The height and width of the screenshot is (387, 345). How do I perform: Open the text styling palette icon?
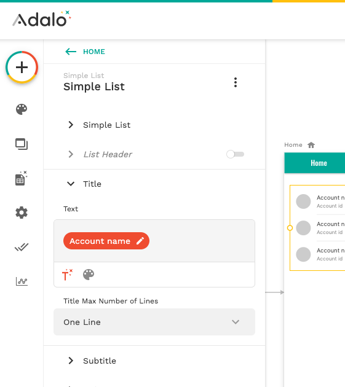(89, 275)
